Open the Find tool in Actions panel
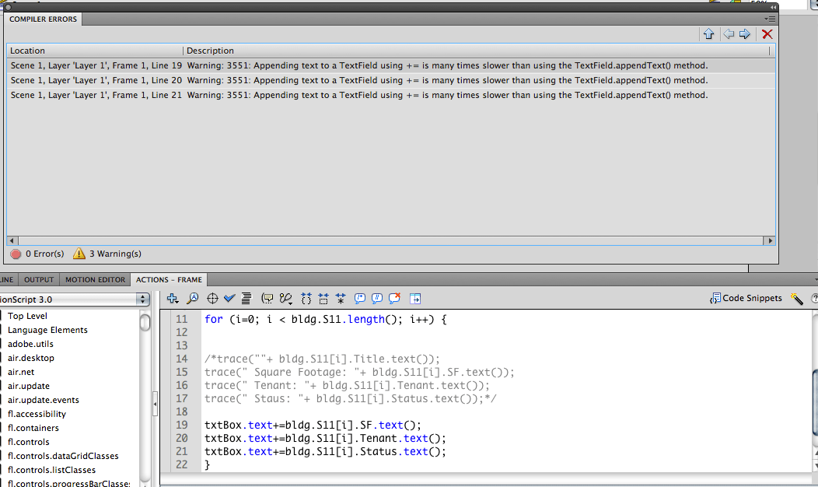The image size is (818, 487). pos(192,298)
